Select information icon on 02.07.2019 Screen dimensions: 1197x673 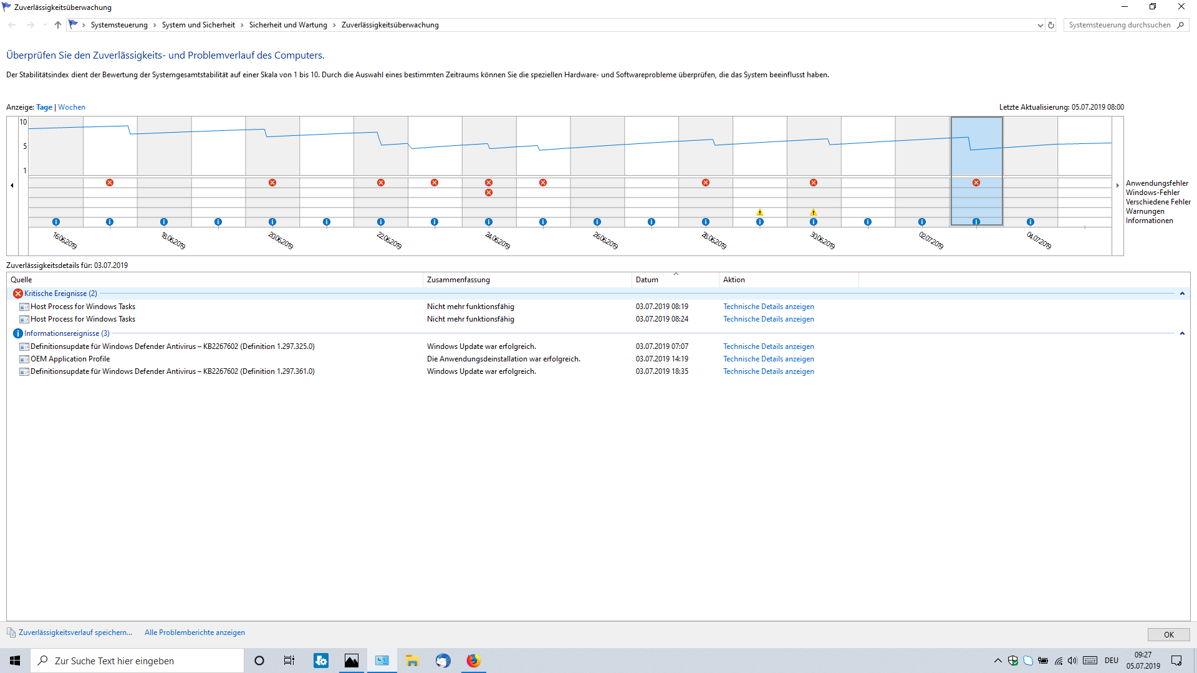[922, 222]
